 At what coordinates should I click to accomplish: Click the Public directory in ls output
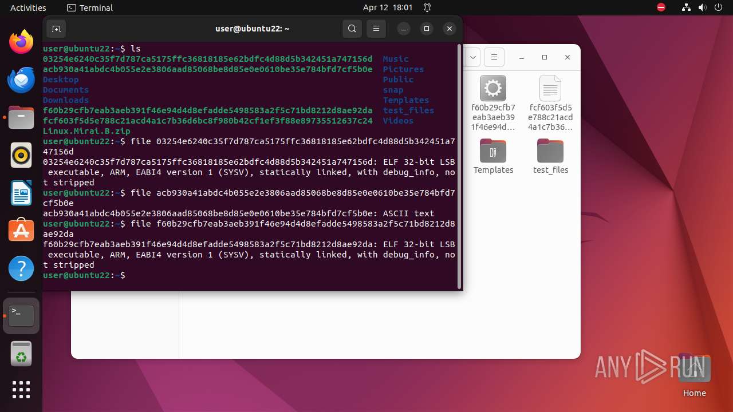click(x=399, y=80)
